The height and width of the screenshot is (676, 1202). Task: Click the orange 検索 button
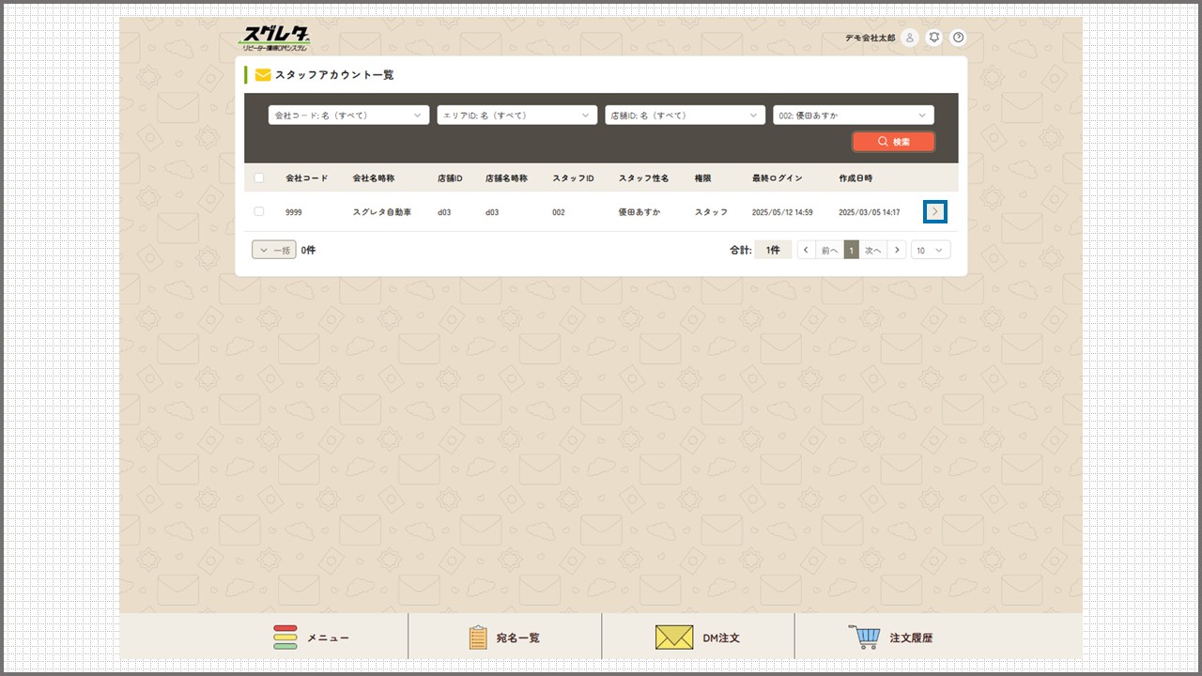893,142
